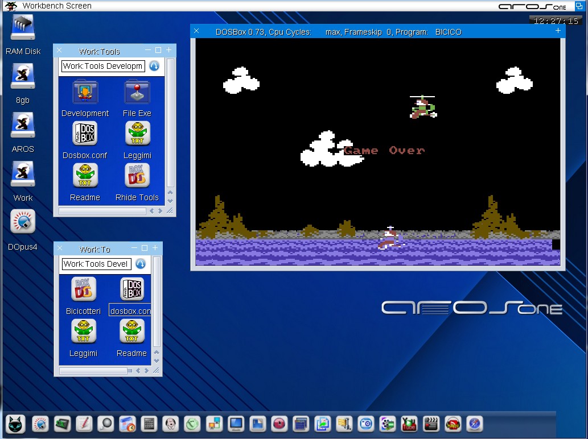
Task: Click parent directory button in upper Work:Tools window
Action: point(154,66)
